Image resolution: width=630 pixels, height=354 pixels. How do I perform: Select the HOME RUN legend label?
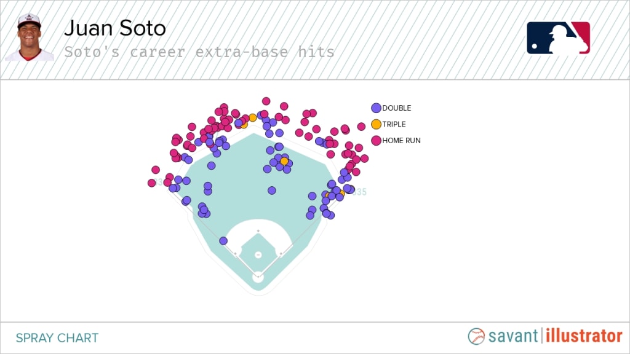[x=401, y=140]
